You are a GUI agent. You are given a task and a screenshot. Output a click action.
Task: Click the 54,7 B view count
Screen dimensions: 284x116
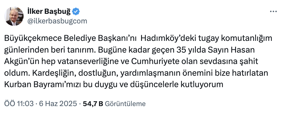(x=93, y=104)
